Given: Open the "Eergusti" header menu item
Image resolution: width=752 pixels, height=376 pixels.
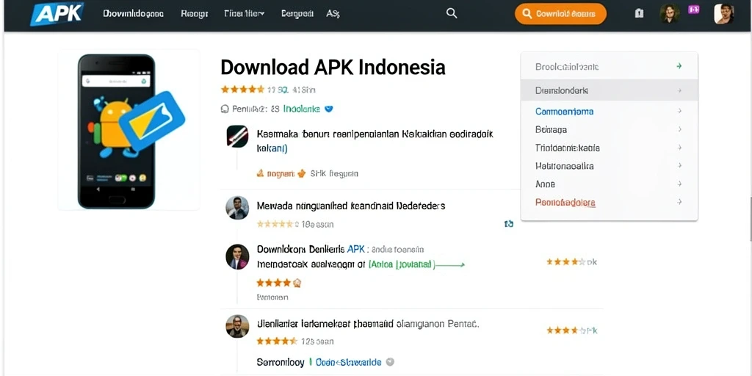Looking at the screenshot, I should click(297, 14).
